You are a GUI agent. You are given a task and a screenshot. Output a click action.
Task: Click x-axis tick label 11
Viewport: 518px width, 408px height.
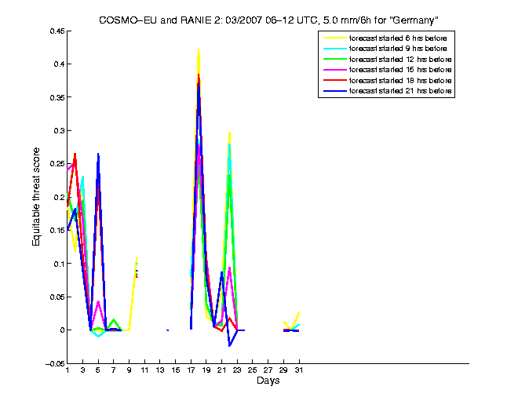(x=144, y=370)
